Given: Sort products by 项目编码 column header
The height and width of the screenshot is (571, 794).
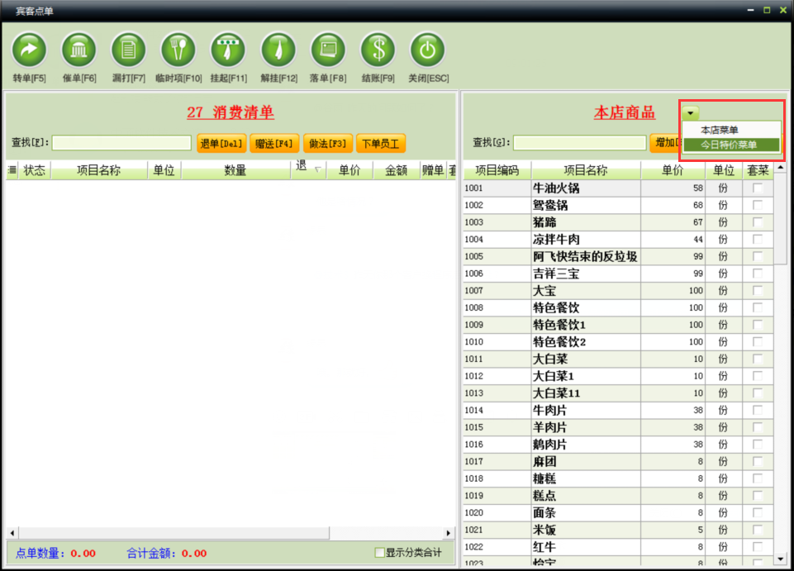Looking at the screenshot, I should coord(497,170).
